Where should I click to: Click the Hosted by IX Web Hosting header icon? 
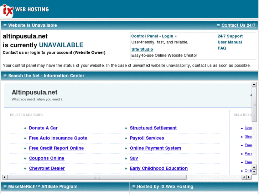tap(134, 187)
